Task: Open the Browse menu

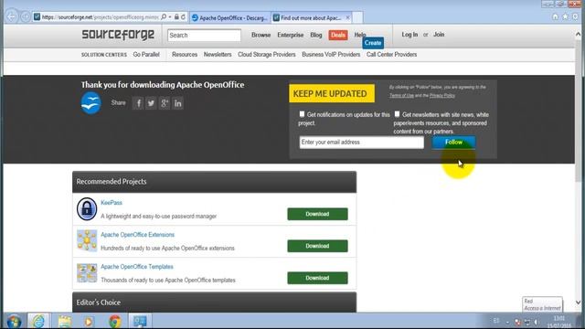Action: pyautogui.click(x=261, y=35)
